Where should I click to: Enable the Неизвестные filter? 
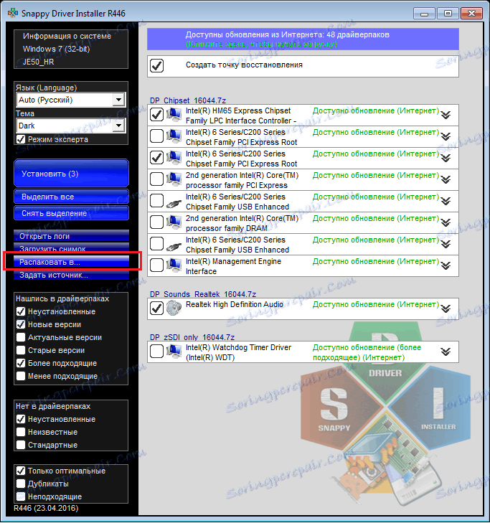(21, 432)
